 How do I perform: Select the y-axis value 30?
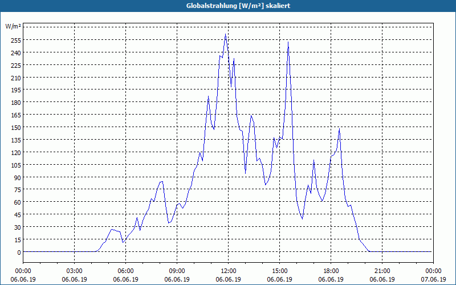pyautogui.click(x=18, y=227)
